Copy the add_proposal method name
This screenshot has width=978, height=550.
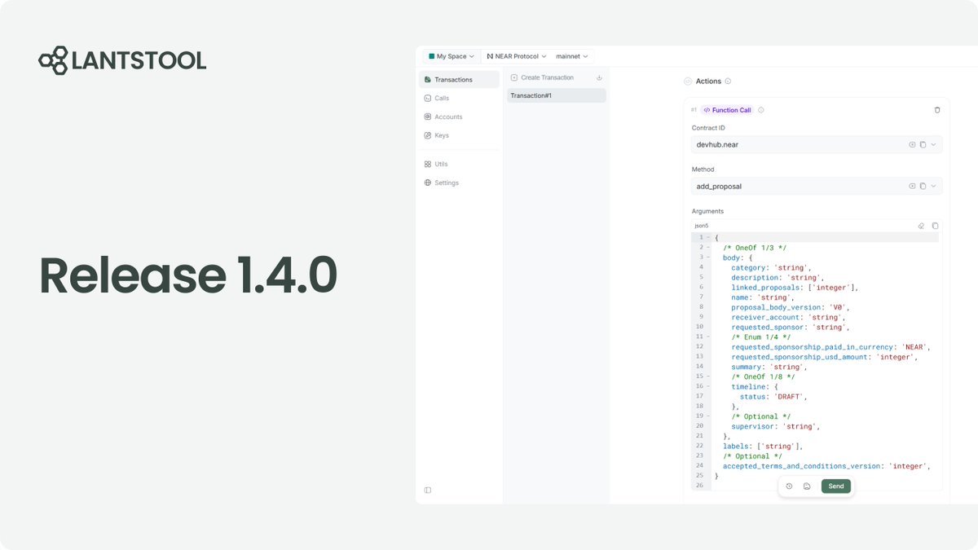pyautogui.click(x=923, y=186)
